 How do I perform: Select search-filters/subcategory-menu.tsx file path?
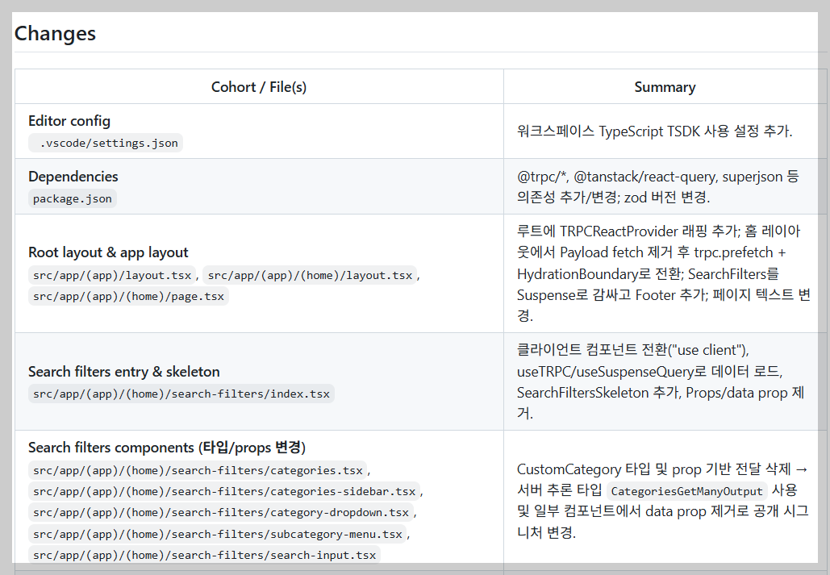pyautogui.click(x=218, y=534)
